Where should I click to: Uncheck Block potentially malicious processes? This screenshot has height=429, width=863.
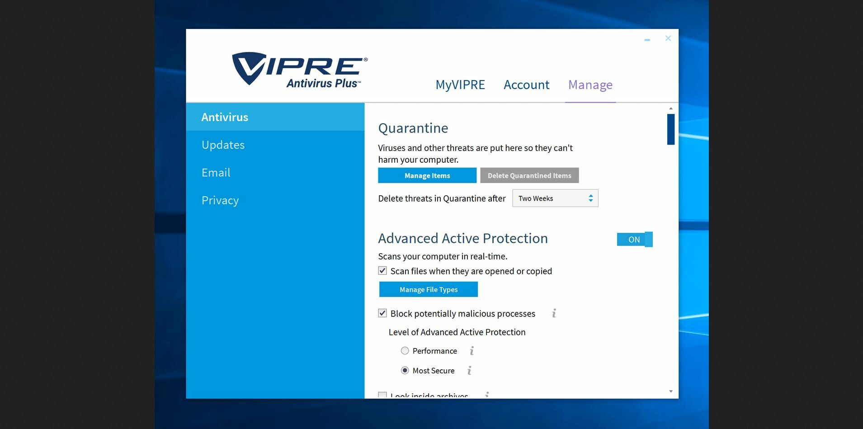pos(382,313)
